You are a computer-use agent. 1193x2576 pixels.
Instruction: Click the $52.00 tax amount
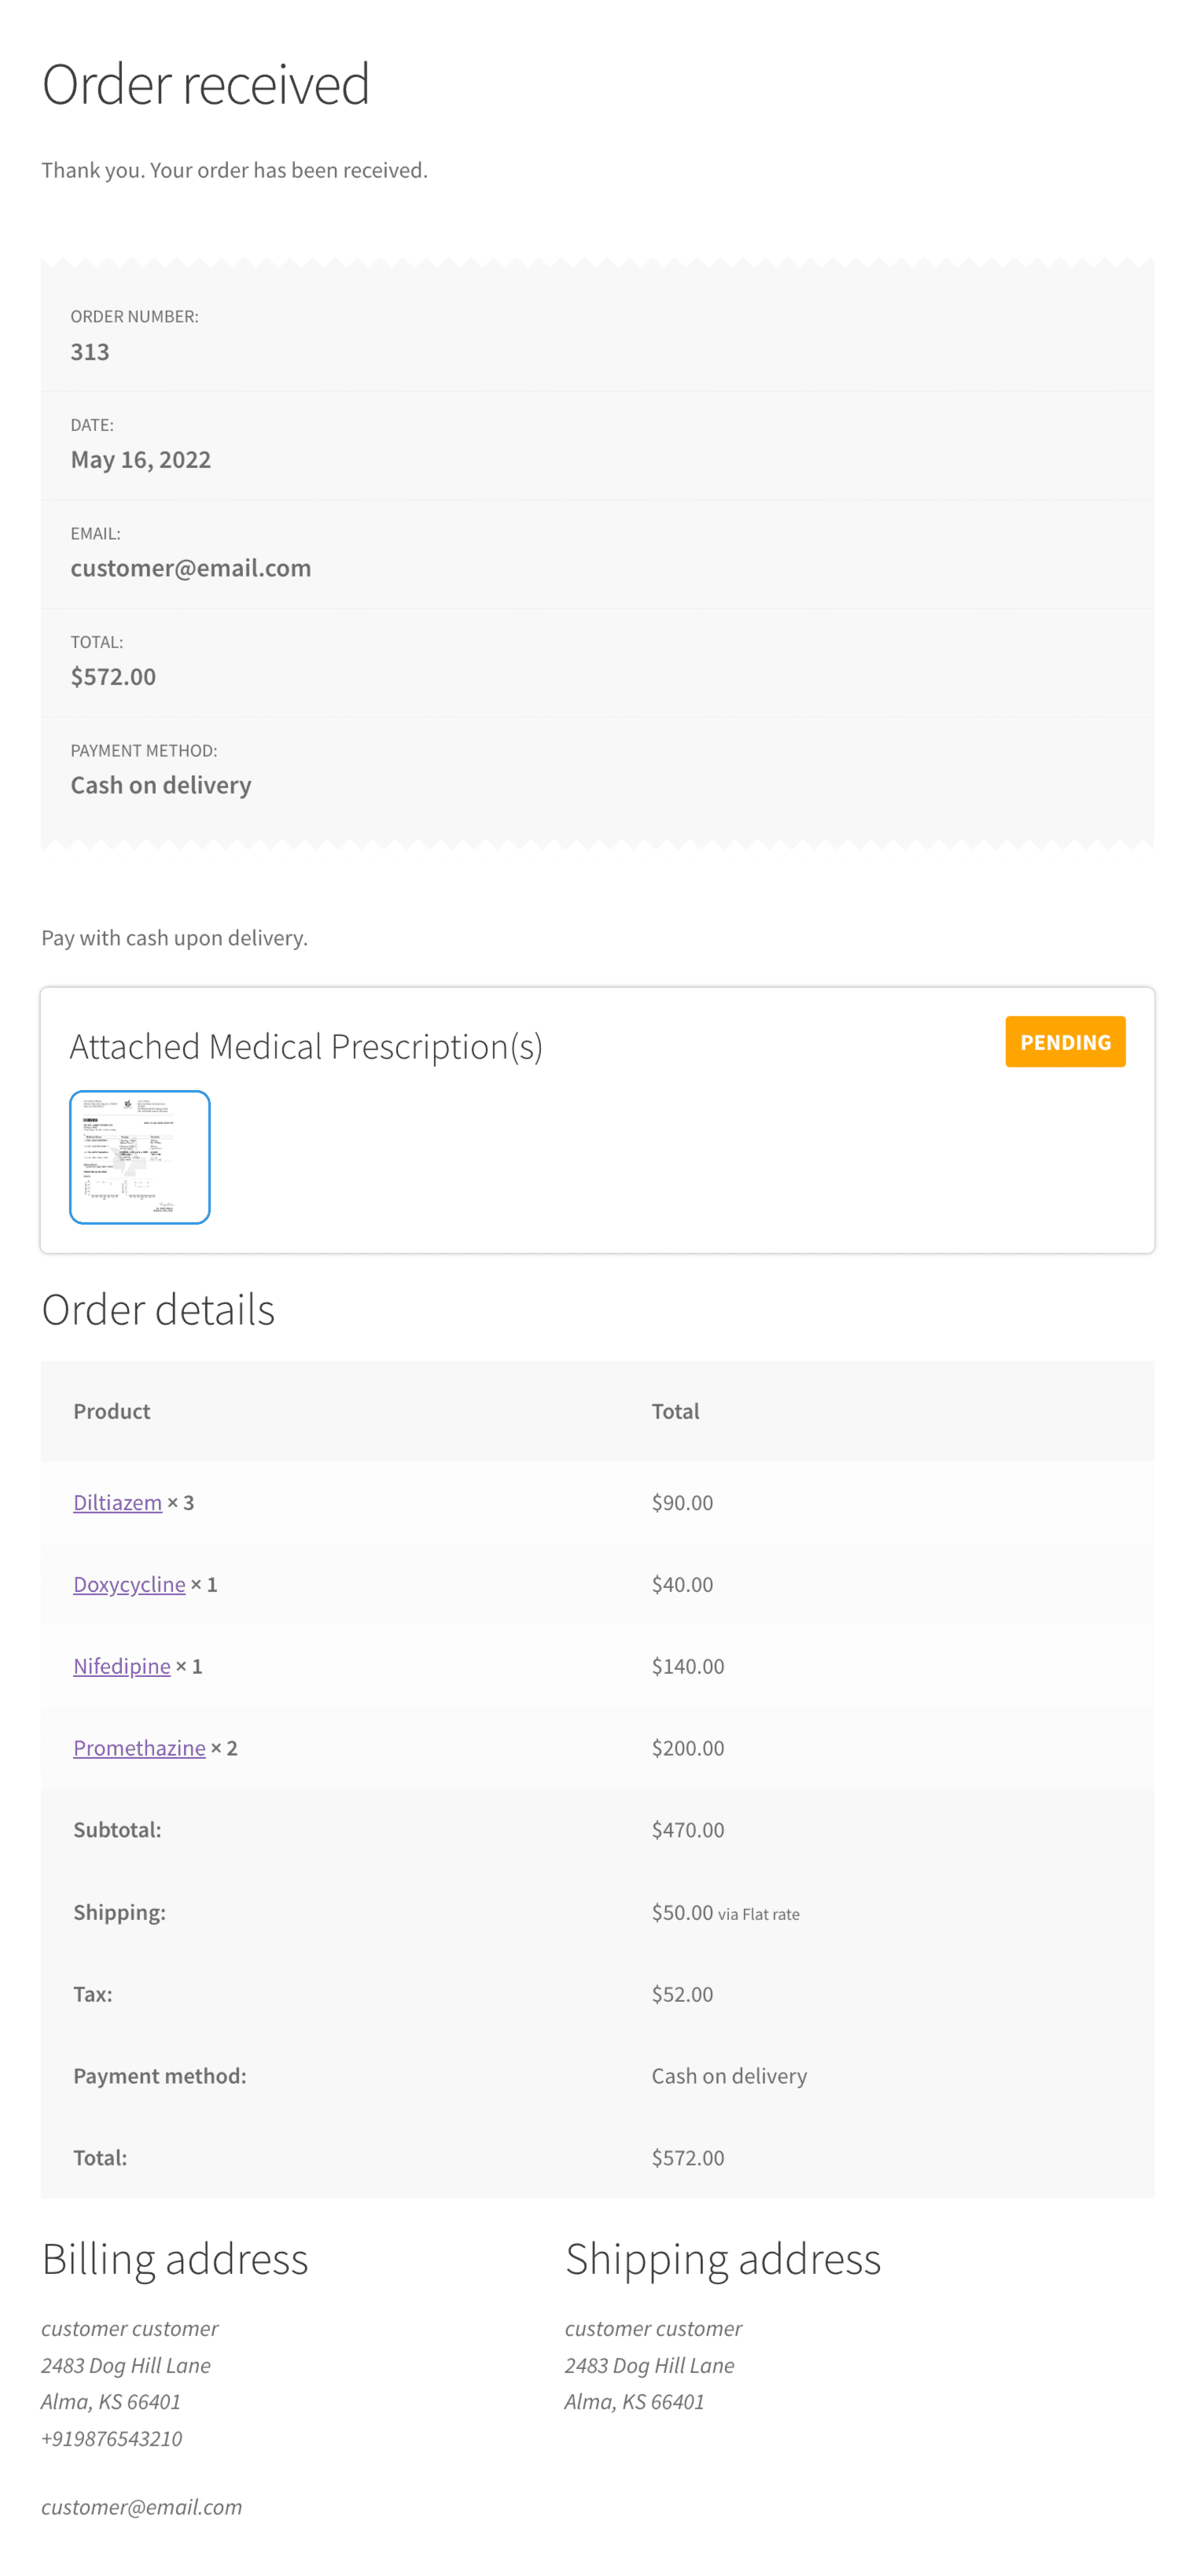pyautogui.click(x=682, y=1993)
